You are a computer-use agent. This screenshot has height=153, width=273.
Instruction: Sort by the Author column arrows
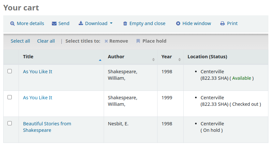tap(153, 60)
